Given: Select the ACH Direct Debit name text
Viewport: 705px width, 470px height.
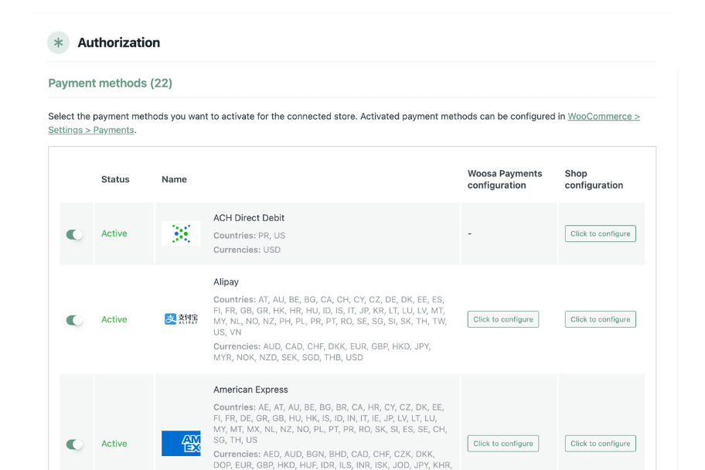Looking at the screenshot, I should tap(250, 218).
